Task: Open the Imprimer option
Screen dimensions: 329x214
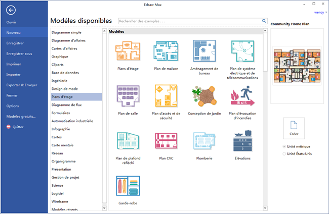Action: pyautogui.click(x=14, y=64)
